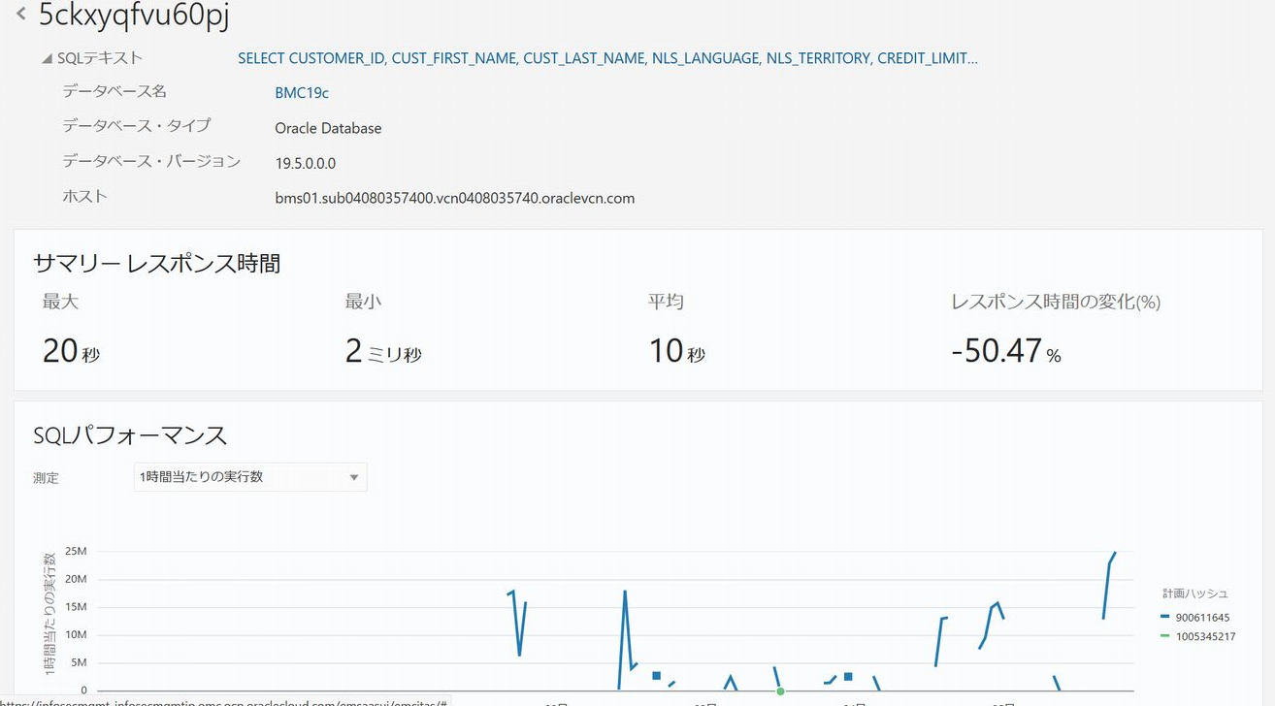This screenshot has width=1275, height=706.
Task: Click the SQLパフォーマンス section heading
Action: point(130,435)
